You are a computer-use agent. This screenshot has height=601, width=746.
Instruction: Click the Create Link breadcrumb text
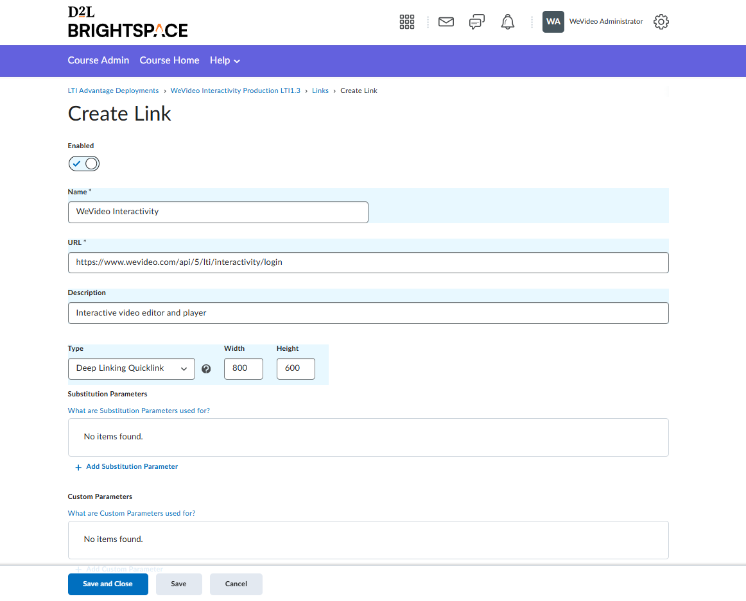point(359,91)
